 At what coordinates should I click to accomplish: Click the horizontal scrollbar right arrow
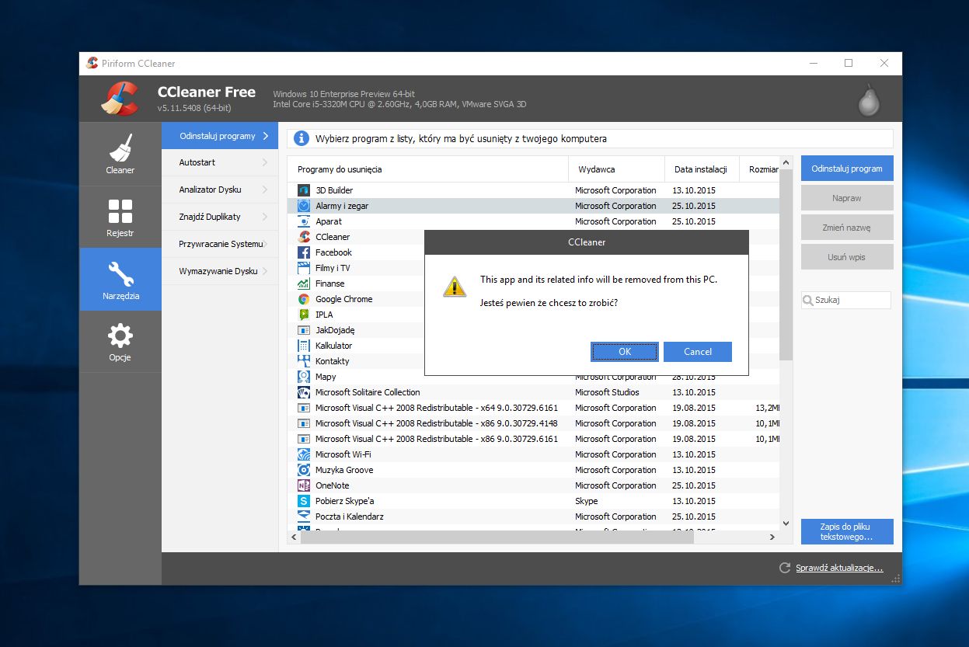click(772, 537)
